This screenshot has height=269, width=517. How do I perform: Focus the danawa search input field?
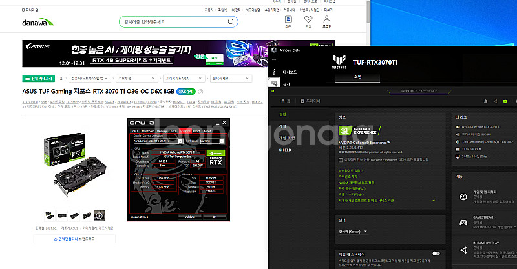[x=174, y=22]
